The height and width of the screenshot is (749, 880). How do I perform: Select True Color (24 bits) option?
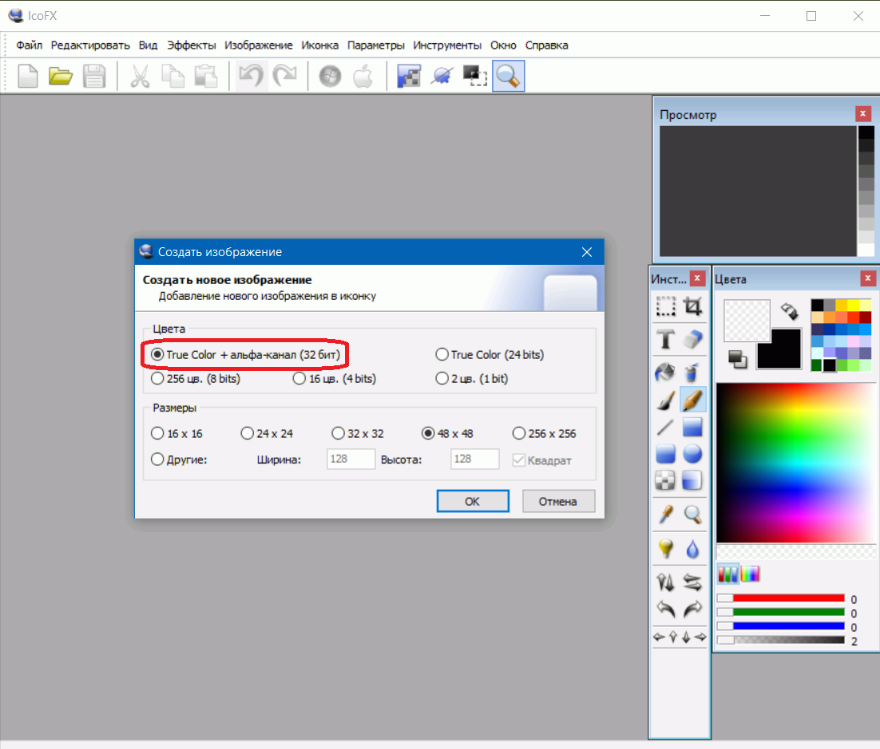point(490,355)
